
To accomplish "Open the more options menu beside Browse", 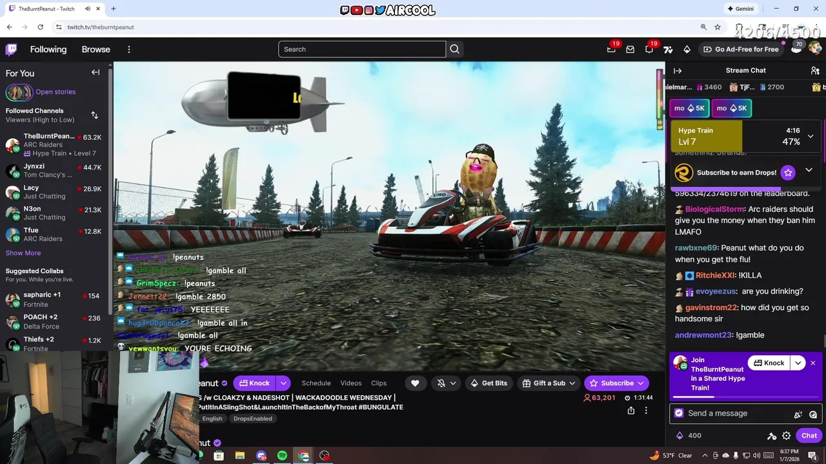I will (128, 50).
